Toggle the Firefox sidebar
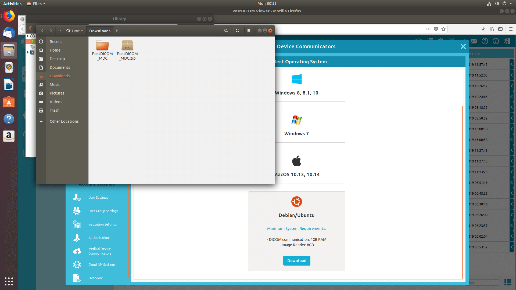This screenshot has height=290, width=516. click(x=500, y=29)
